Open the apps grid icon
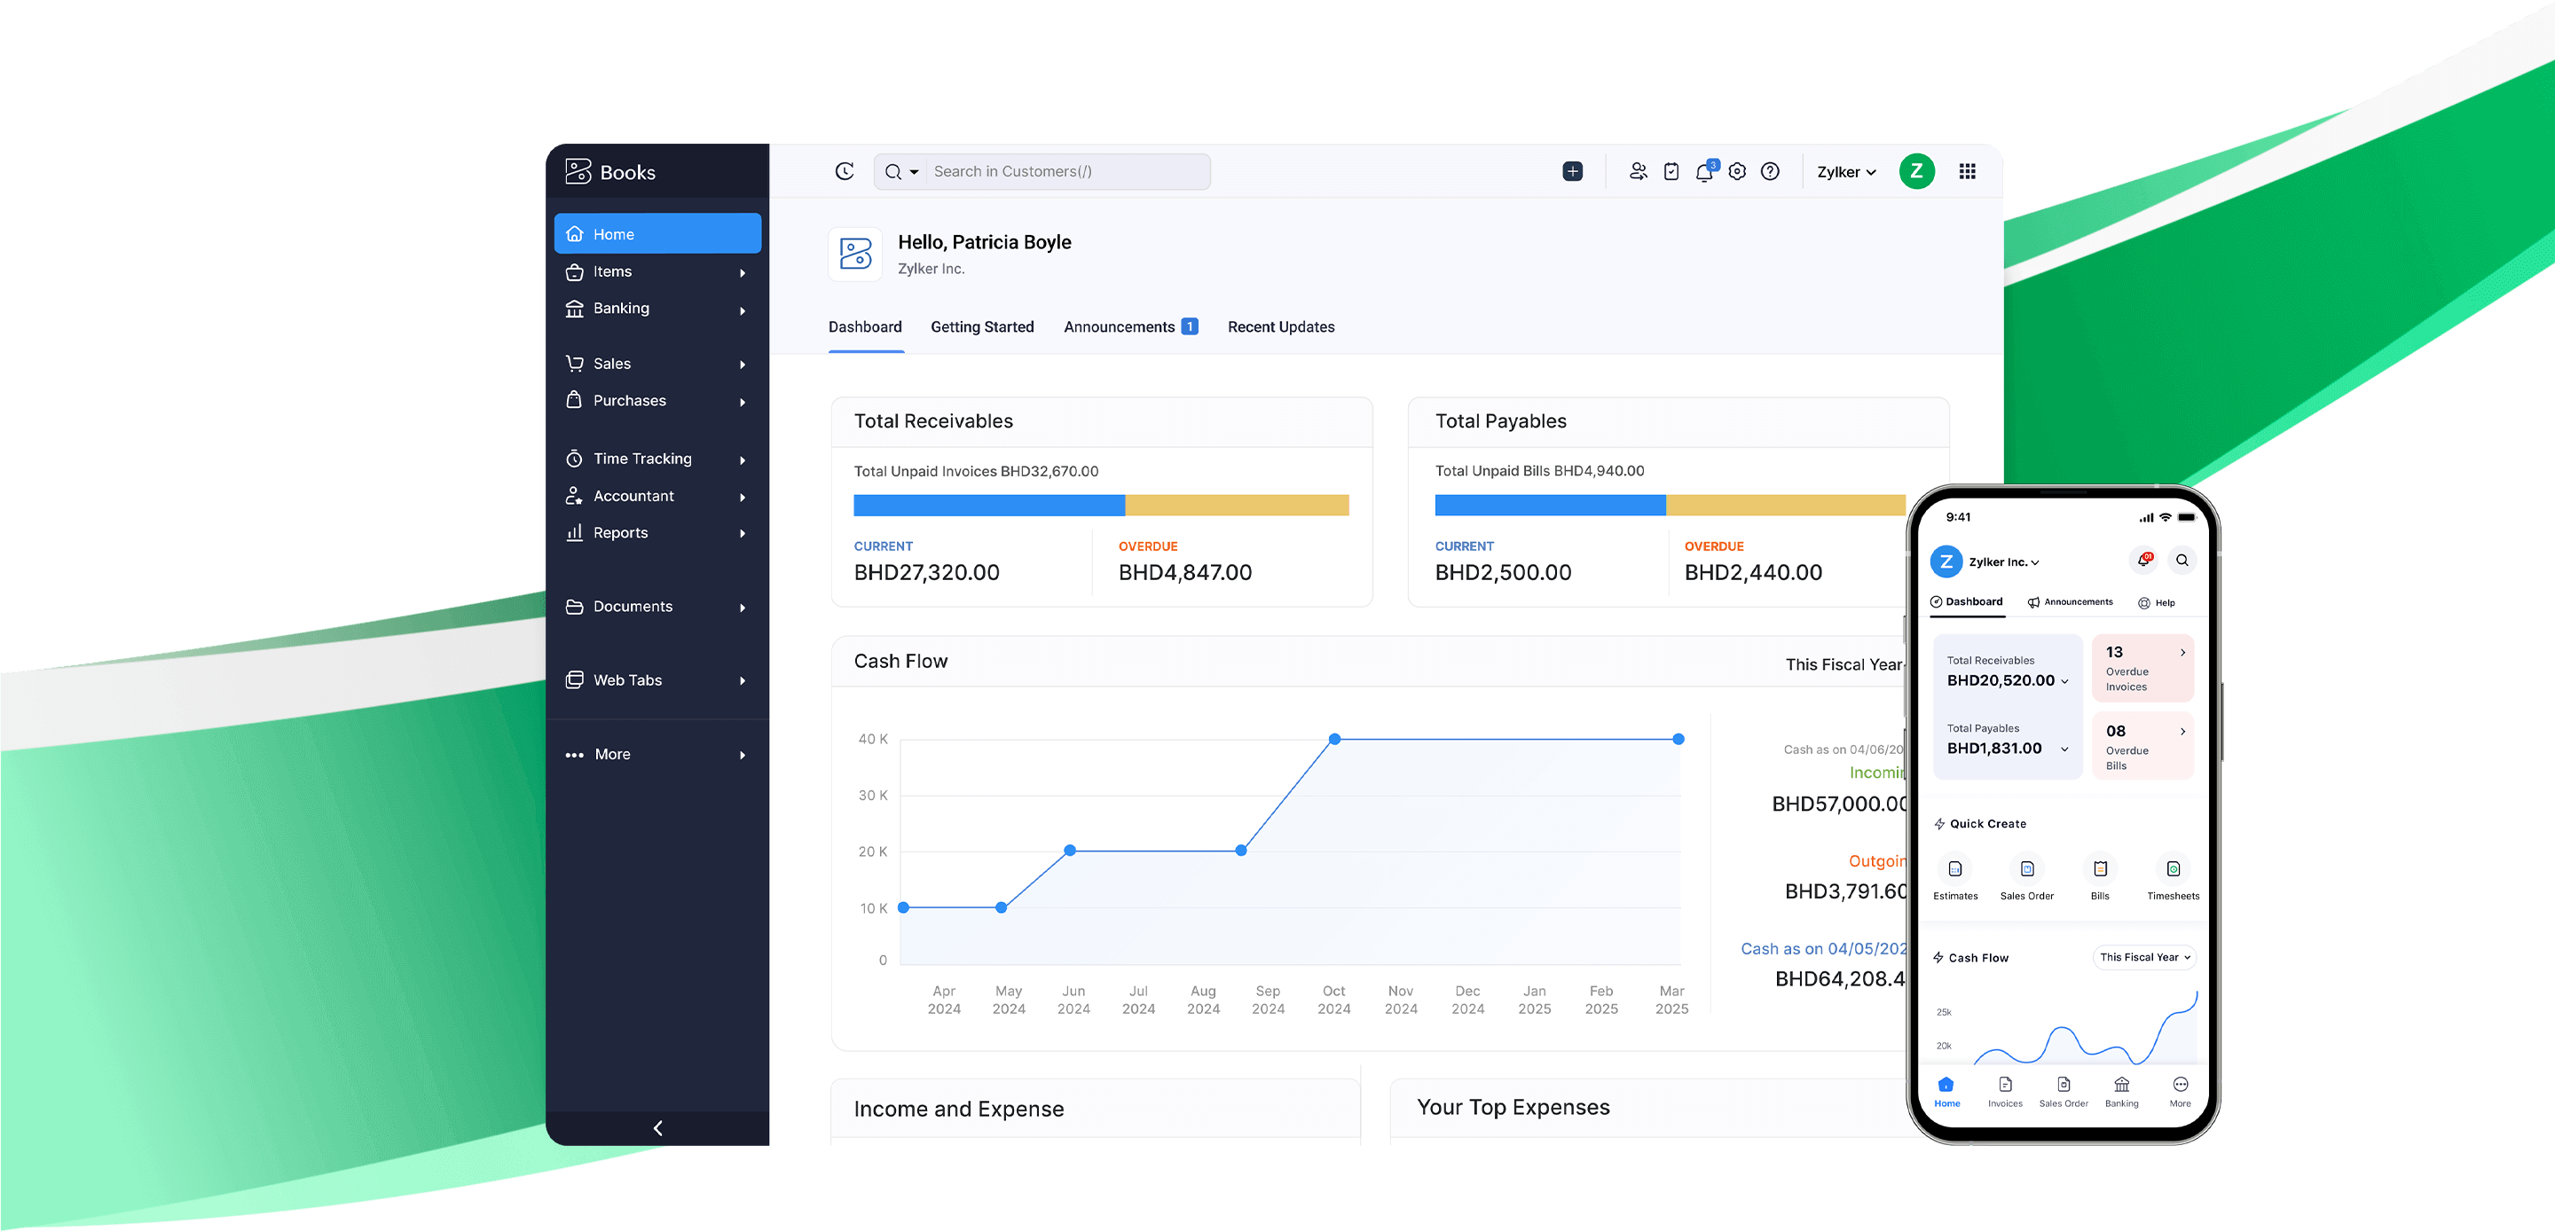 (1967, 171)
